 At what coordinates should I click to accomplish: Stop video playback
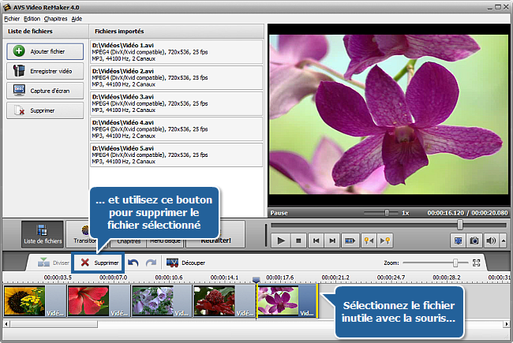(299, 240)
